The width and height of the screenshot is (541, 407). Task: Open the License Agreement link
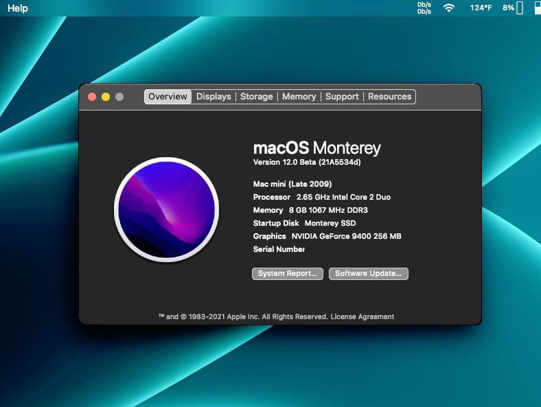pos(362,316)
